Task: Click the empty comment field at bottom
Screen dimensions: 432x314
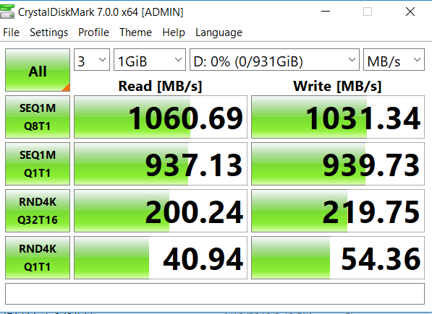Action: point(215,294)
